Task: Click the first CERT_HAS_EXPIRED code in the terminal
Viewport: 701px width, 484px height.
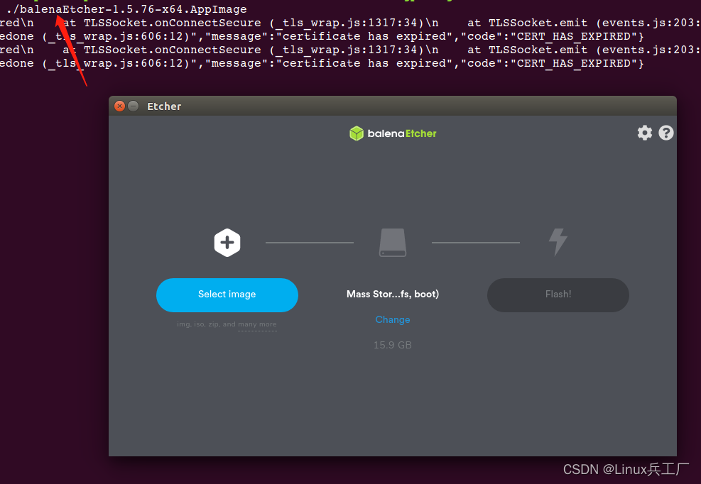Action: point(574,36)
